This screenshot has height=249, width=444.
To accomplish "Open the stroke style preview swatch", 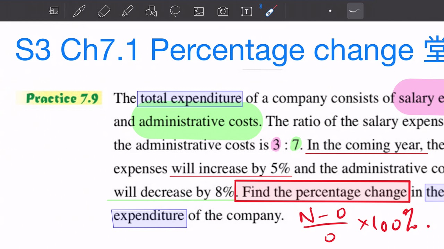I will [355, 11].
